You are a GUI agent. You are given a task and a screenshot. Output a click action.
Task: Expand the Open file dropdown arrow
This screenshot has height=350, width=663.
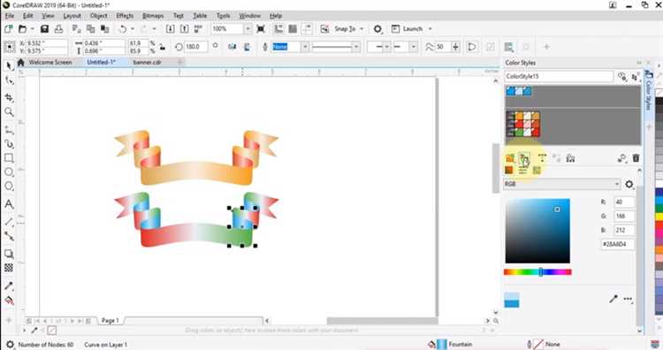(32, 29)
